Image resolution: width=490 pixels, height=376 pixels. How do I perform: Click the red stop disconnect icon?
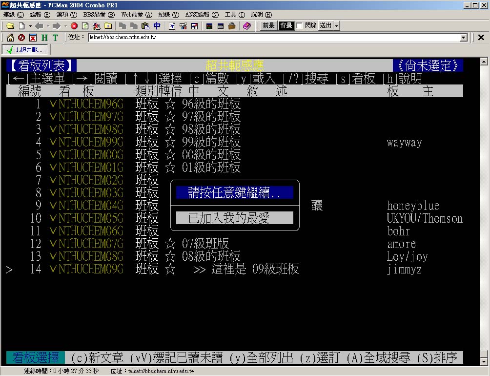pyautogui.click(x=74, y=26)
